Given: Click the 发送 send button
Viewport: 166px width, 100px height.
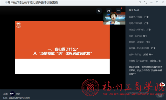Looking at the screenshot, I should (160, 95).
